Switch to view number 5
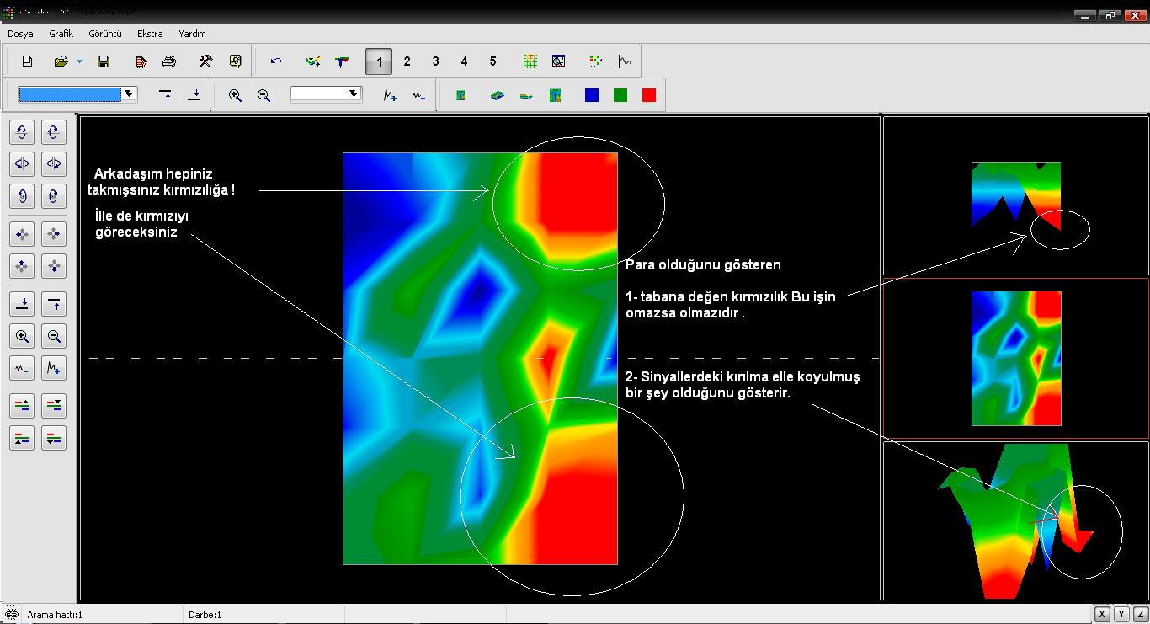This screenshot has height=624, width=1150. click(x=492, y=61)
